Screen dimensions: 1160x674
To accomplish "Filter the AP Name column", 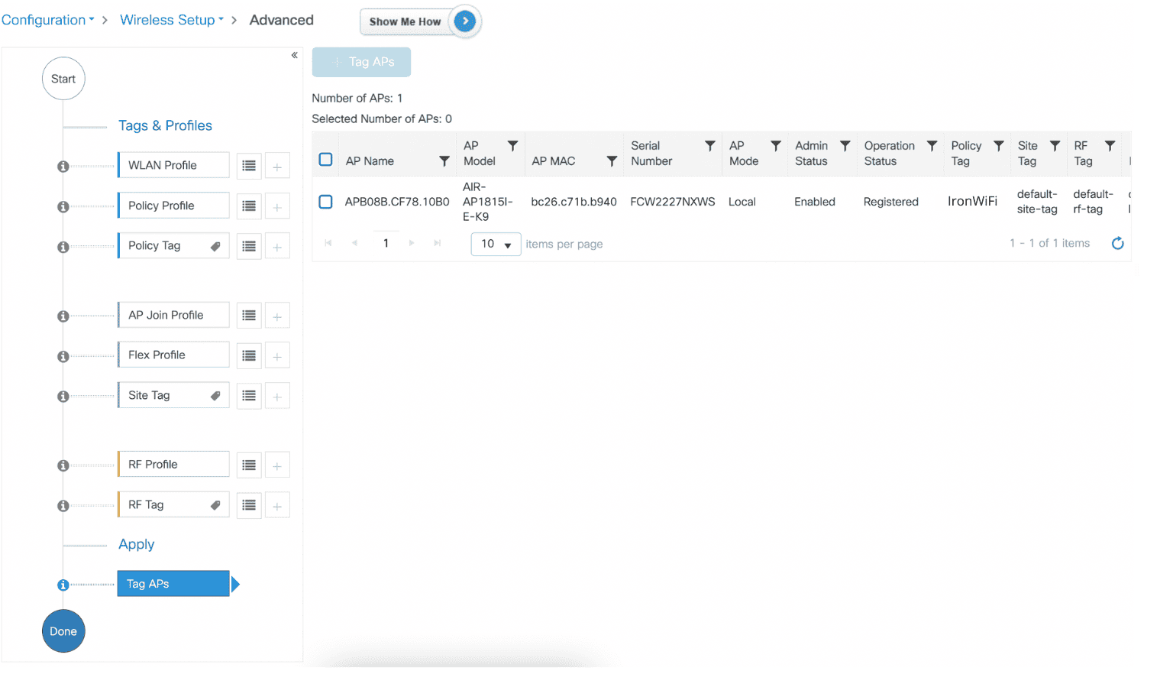I will click(444, 161).
